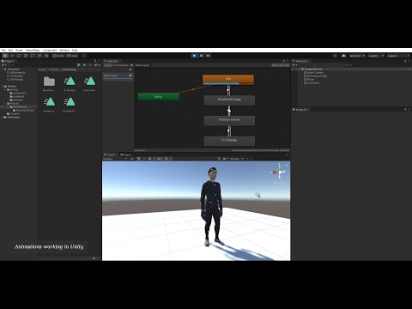
Task: Select the Hulk Smash animation asset
Action: [x=89, y=82]
